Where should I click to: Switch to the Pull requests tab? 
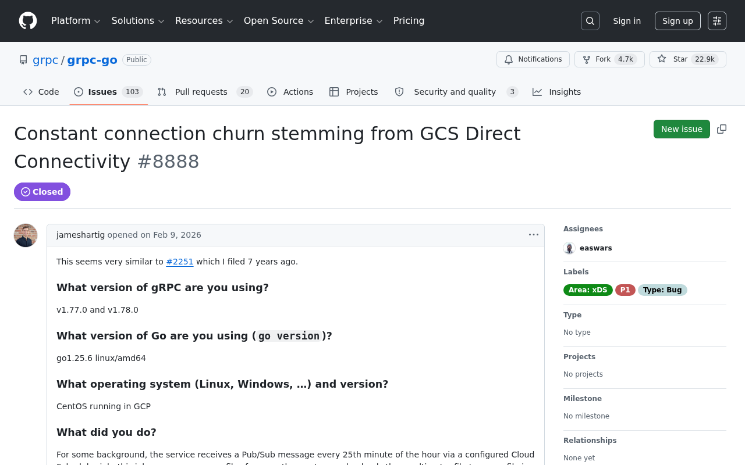pyautogui.click(x=205, y=92)
